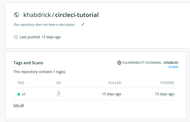Click the PULLED column header
This screenshot has width=190, height=122.
coord(115,83)
